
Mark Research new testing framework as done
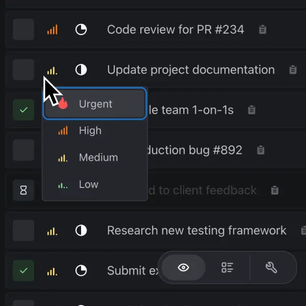tap(23, 231)
